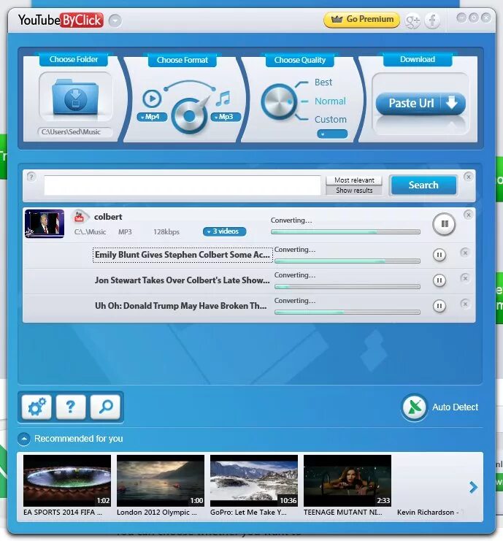Select Normal quality option
The width and height of the screenshot is (503, 541).
pos(330,101)
